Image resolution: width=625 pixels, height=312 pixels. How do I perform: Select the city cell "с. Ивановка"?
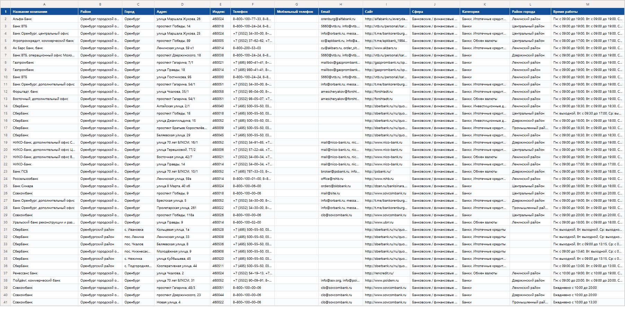click(138, 230)
